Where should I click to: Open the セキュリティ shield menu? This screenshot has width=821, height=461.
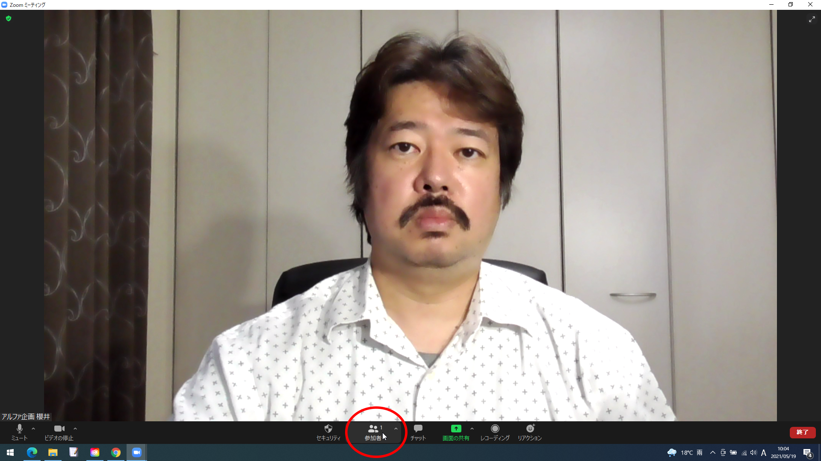click(328, 432)
